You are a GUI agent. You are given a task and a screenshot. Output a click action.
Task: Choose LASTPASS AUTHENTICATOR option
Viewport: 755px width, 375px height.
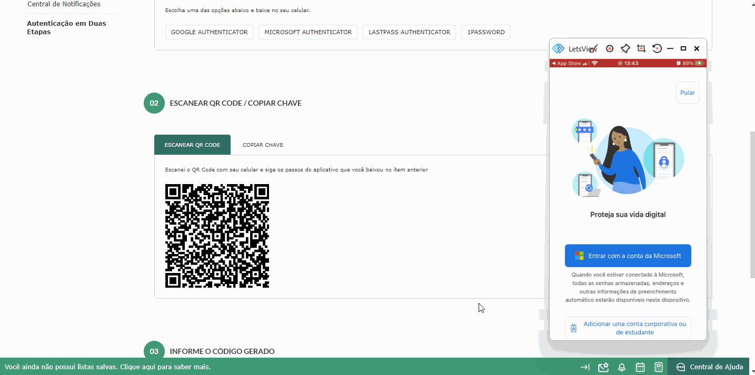click(409, 32)
